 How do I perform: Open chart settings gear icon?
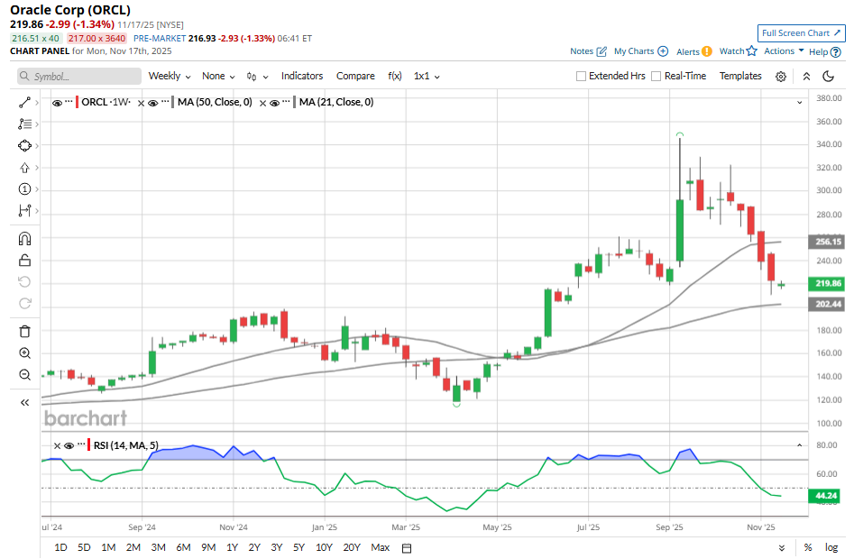click(781, 77)
